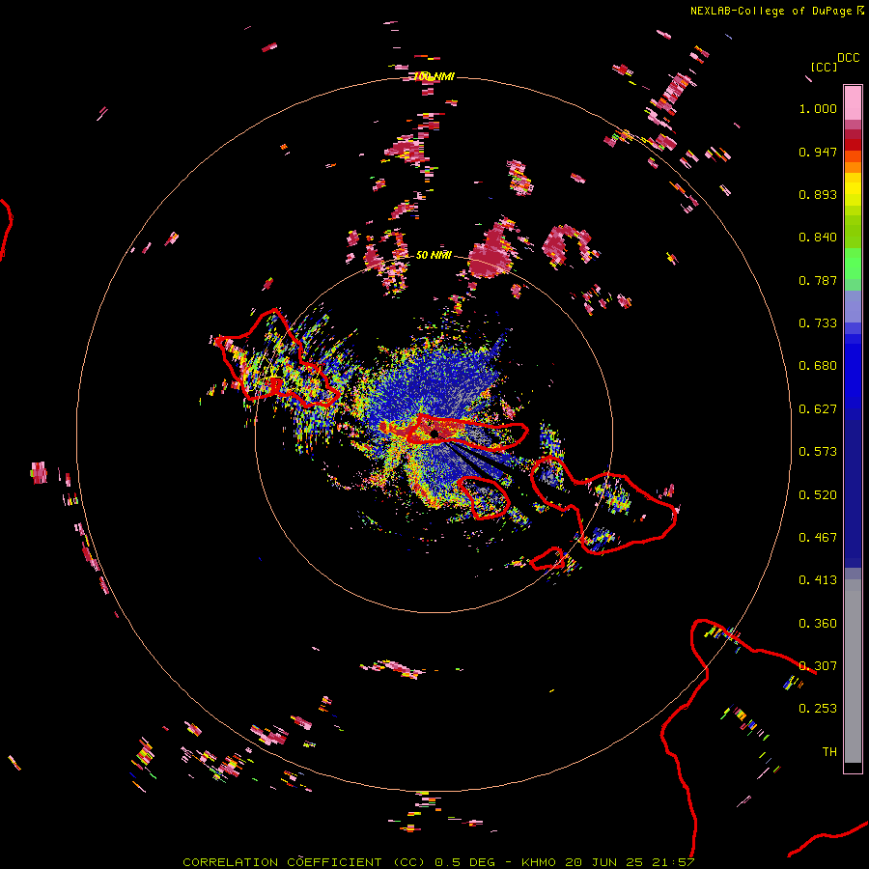Select the 0.947 scale value
Screen dimensions: 869x869
tap(818, 152)
